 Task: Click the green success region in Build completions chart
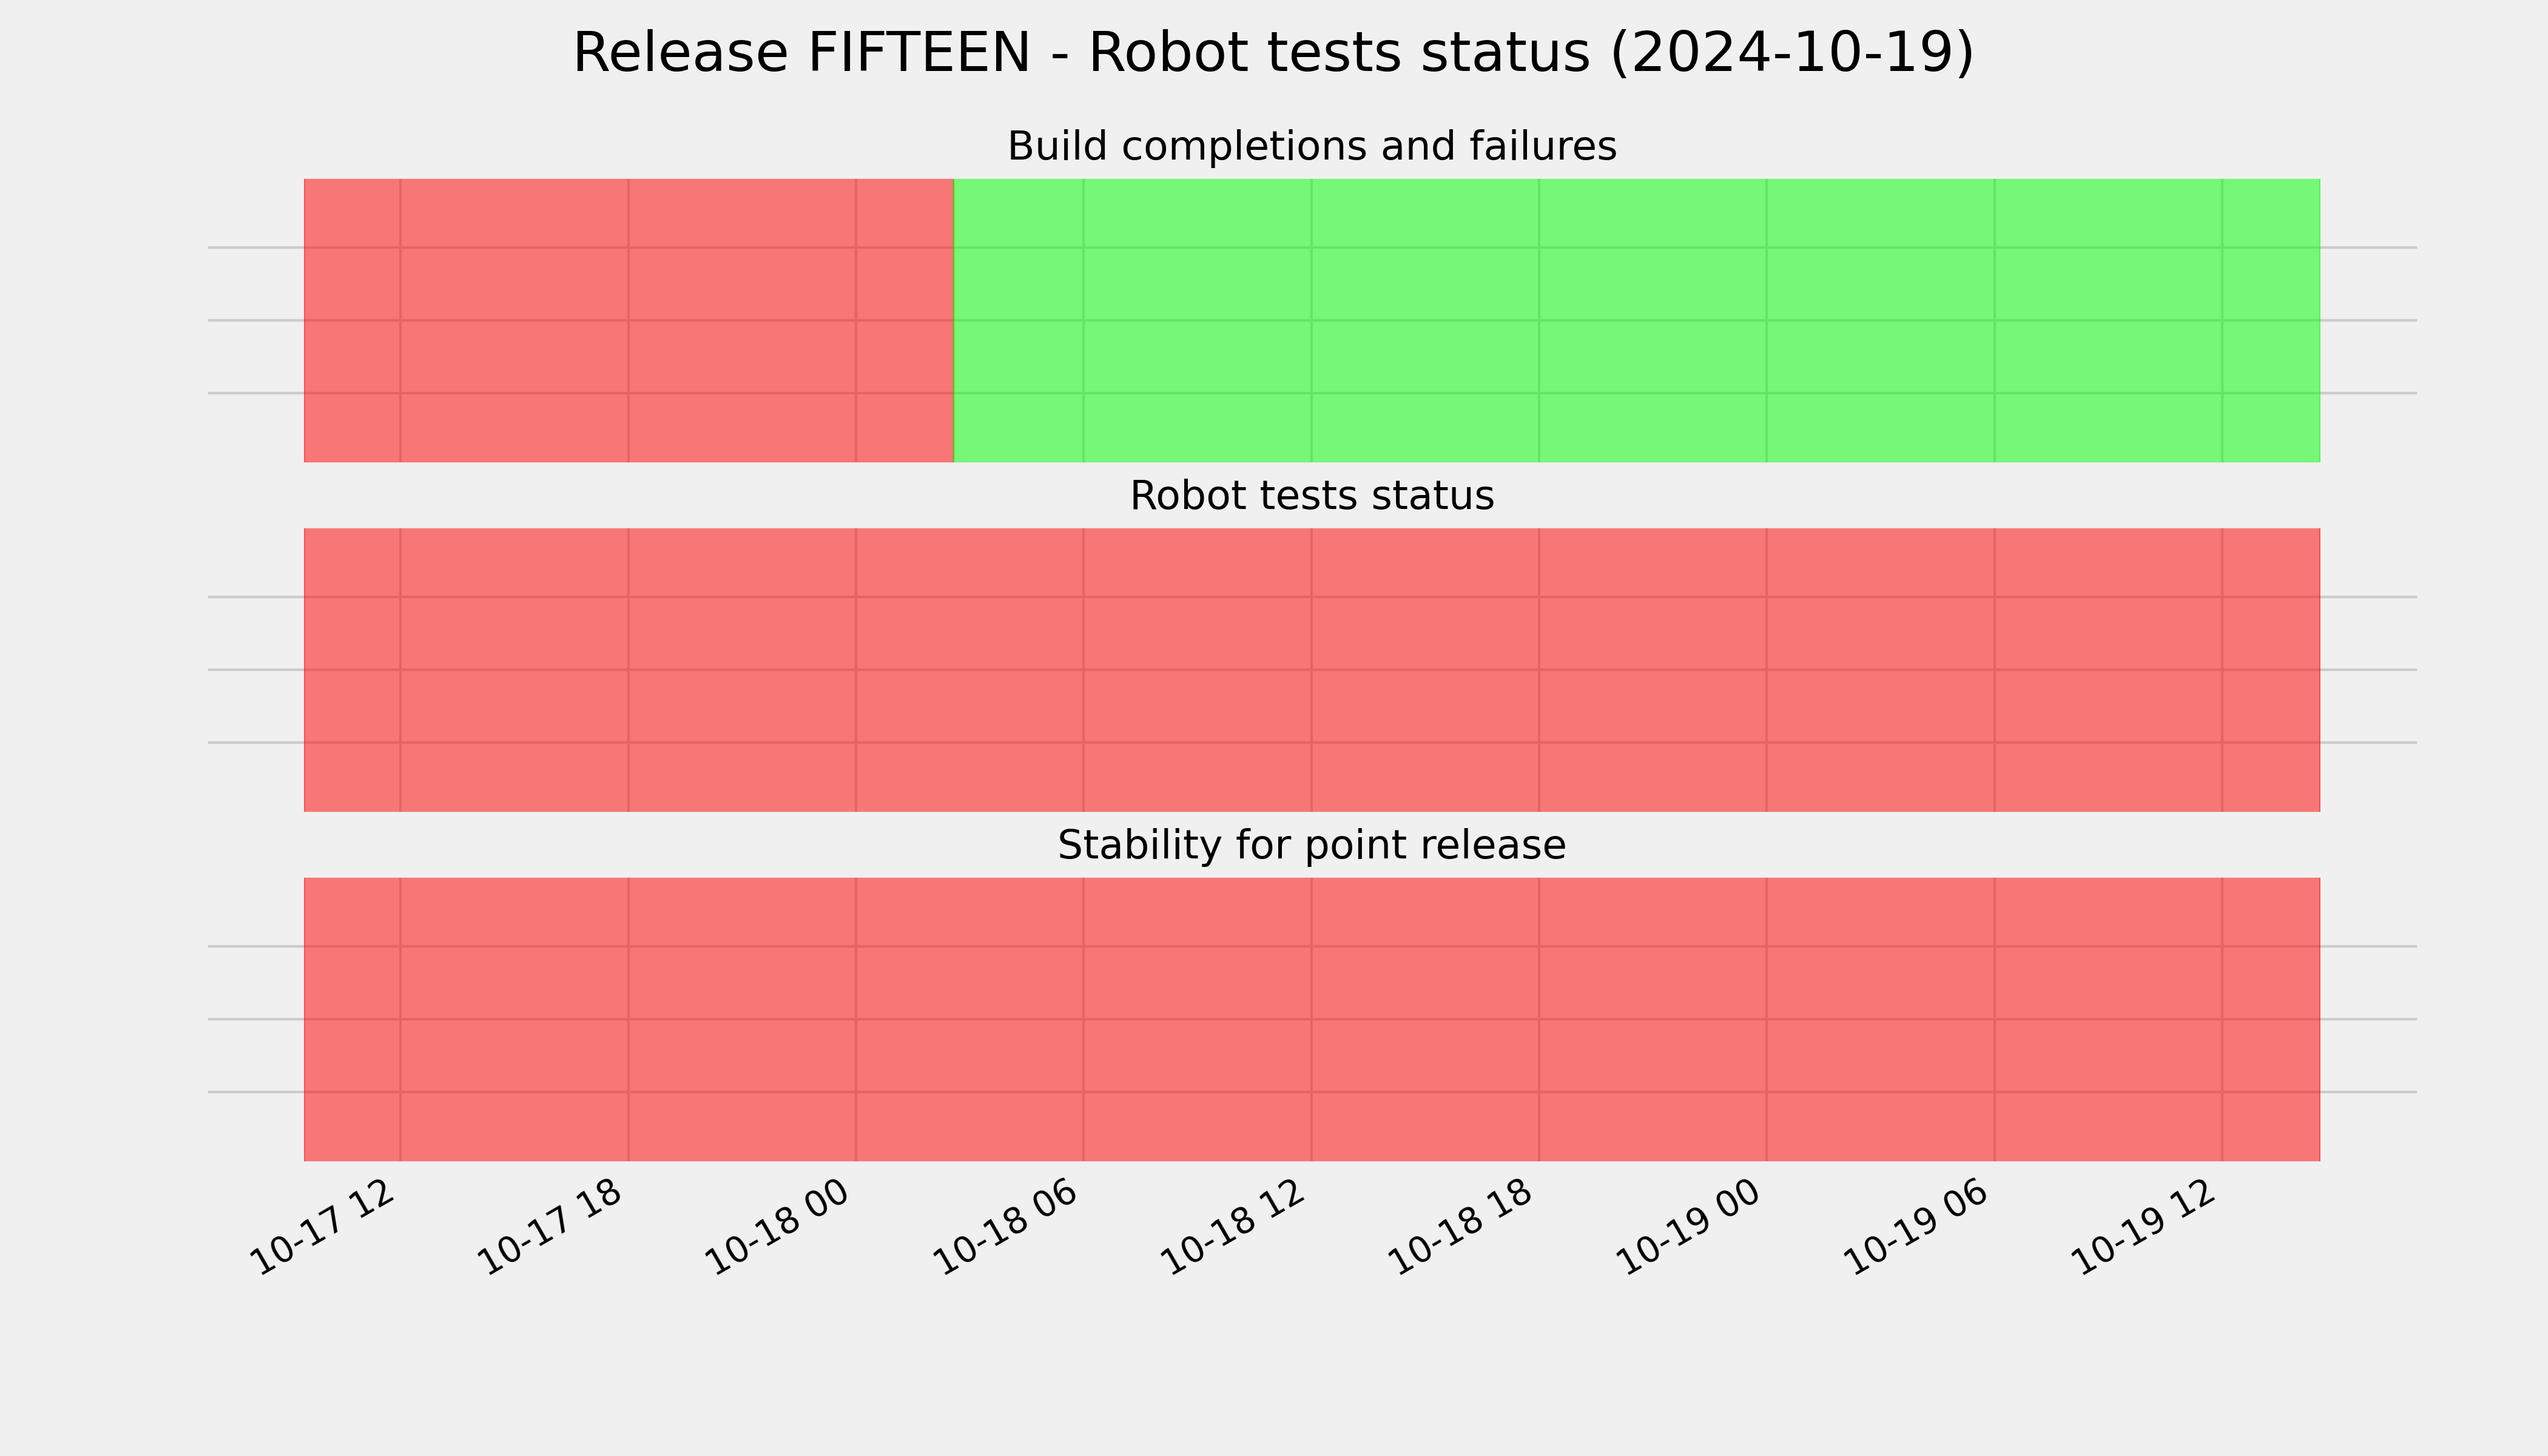[1637, 320]
